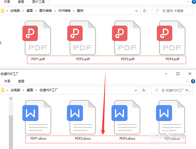Viewport: 196px width, 149px height.
Task: Select the PDF4.docx Word file icon
Action: tap(170, 117)
